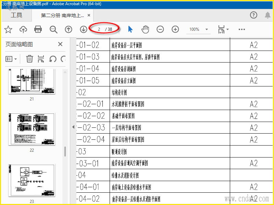Screen dimensions: 274x205
Task: Select the 第二分册 南岸地上 document tab
Action: coord(62,15)
